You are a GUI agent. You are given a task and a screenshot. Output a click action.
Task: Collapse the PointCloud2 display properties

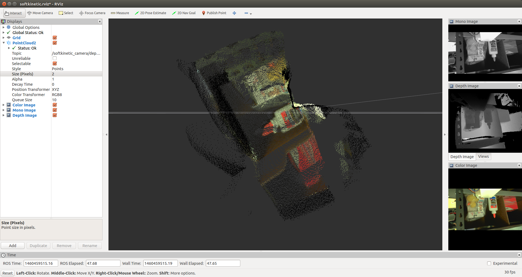[x=4, y=43]
